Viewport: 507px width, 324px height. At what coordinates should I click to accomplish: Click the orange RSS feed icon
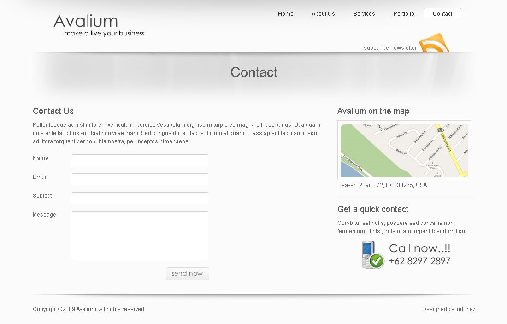pyautogui.click(x=434, y=43)
